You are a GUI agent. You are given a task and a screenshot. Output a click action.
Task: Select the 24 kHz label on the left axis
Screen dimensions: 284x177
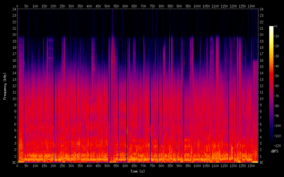coord(14,9)
